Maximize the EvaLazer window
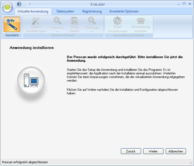Image resolution: width=194 pixels, height=166 pixels. coord(184,4)
